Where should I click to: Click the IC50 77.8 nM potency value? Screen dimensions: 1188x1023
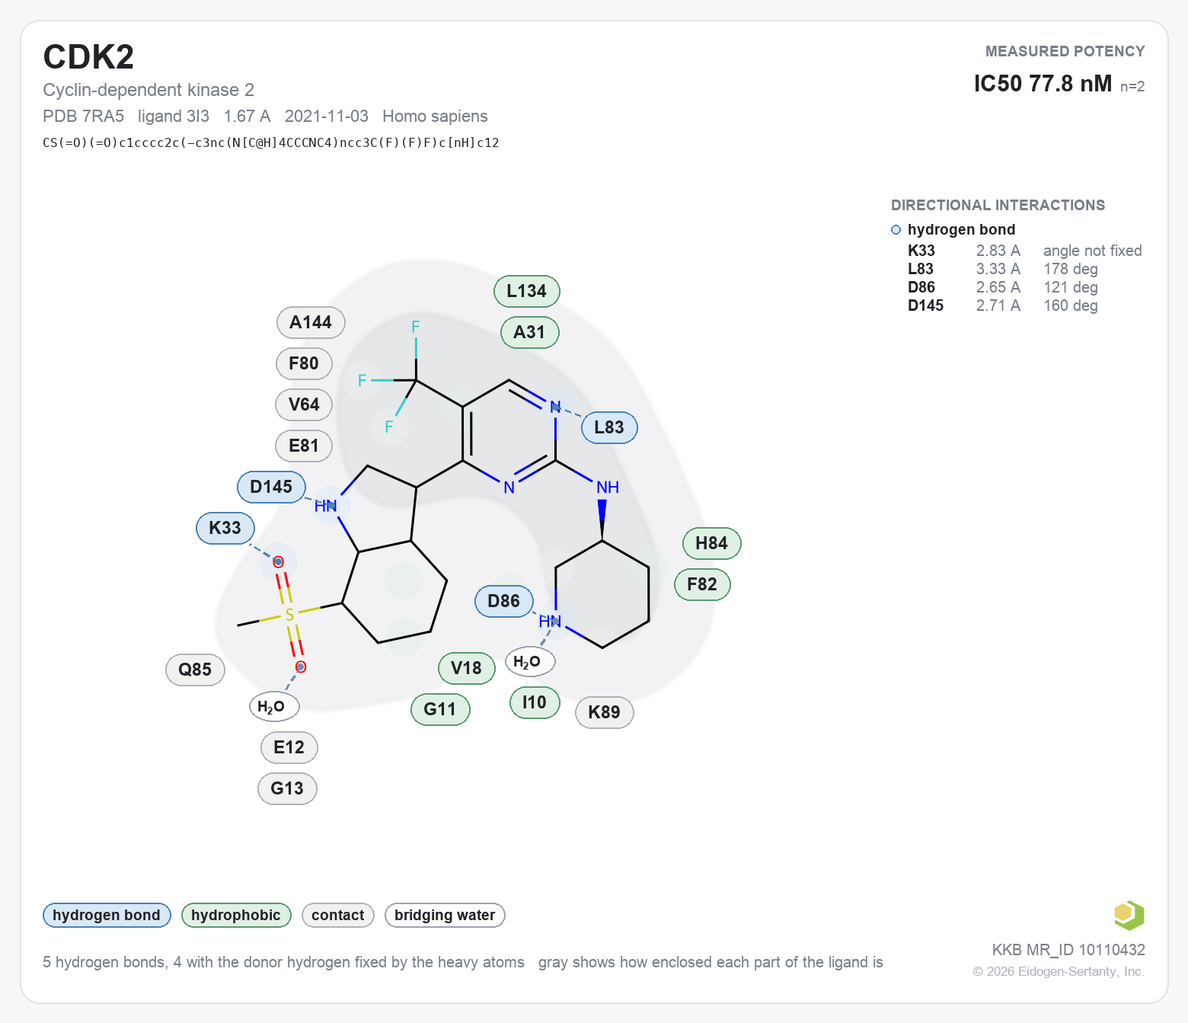(1043, 83)
